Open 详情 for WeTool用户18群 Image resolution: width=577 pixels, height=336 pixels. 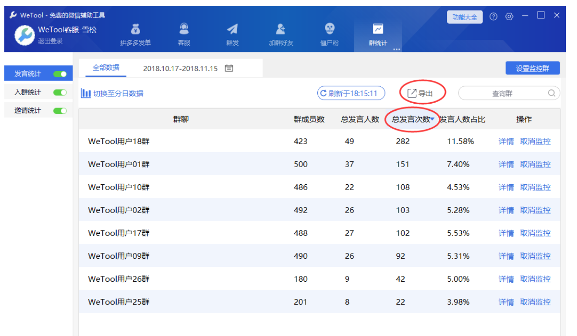pos(506,141)
